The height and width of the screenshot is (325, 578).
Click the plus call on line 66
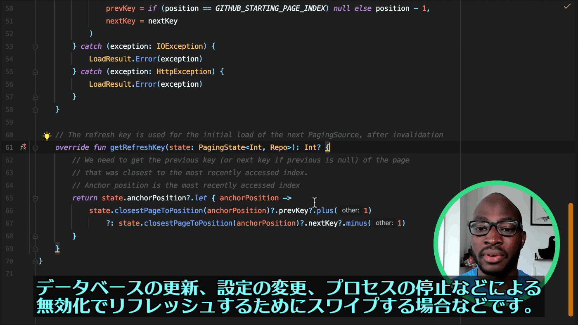[325, 211]
